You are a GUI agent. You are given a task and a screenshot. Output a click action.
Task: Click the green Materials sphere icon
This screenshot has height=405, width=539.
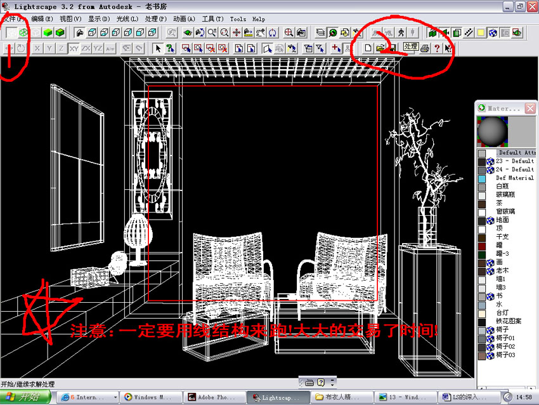[x=333, y=32]
